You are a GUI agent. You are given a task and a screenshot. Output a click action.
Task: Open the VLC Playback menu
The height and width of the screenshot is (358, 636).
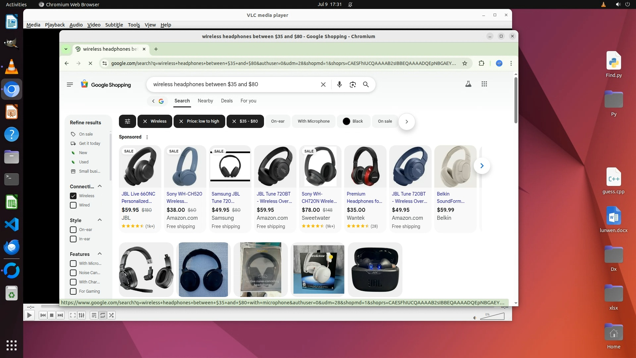point(55,25)
